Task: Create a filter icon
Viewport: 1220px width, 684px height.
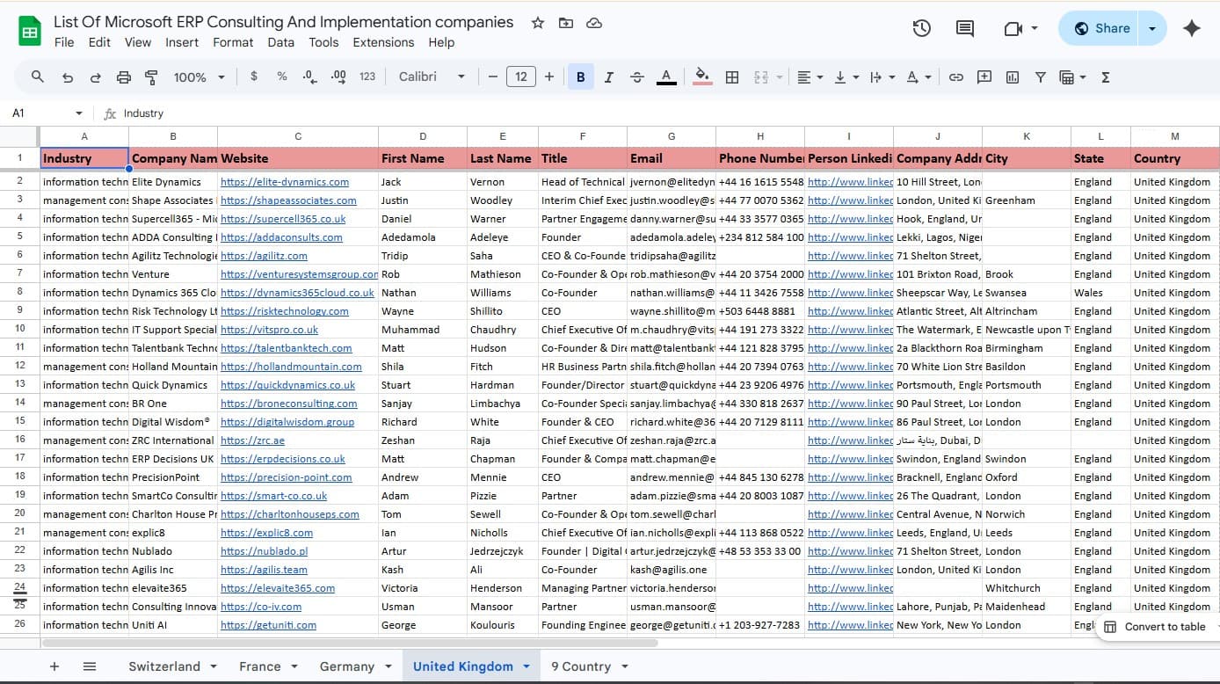Action: click(x=1041, y=77)
